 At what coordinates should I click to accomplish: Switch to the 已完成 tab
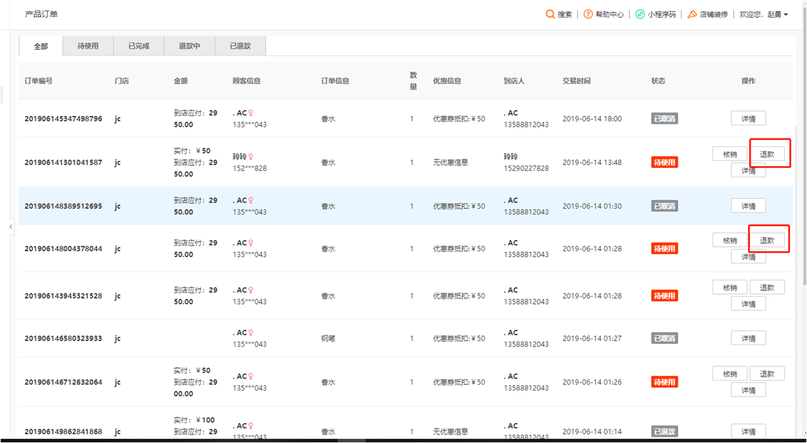138,46
